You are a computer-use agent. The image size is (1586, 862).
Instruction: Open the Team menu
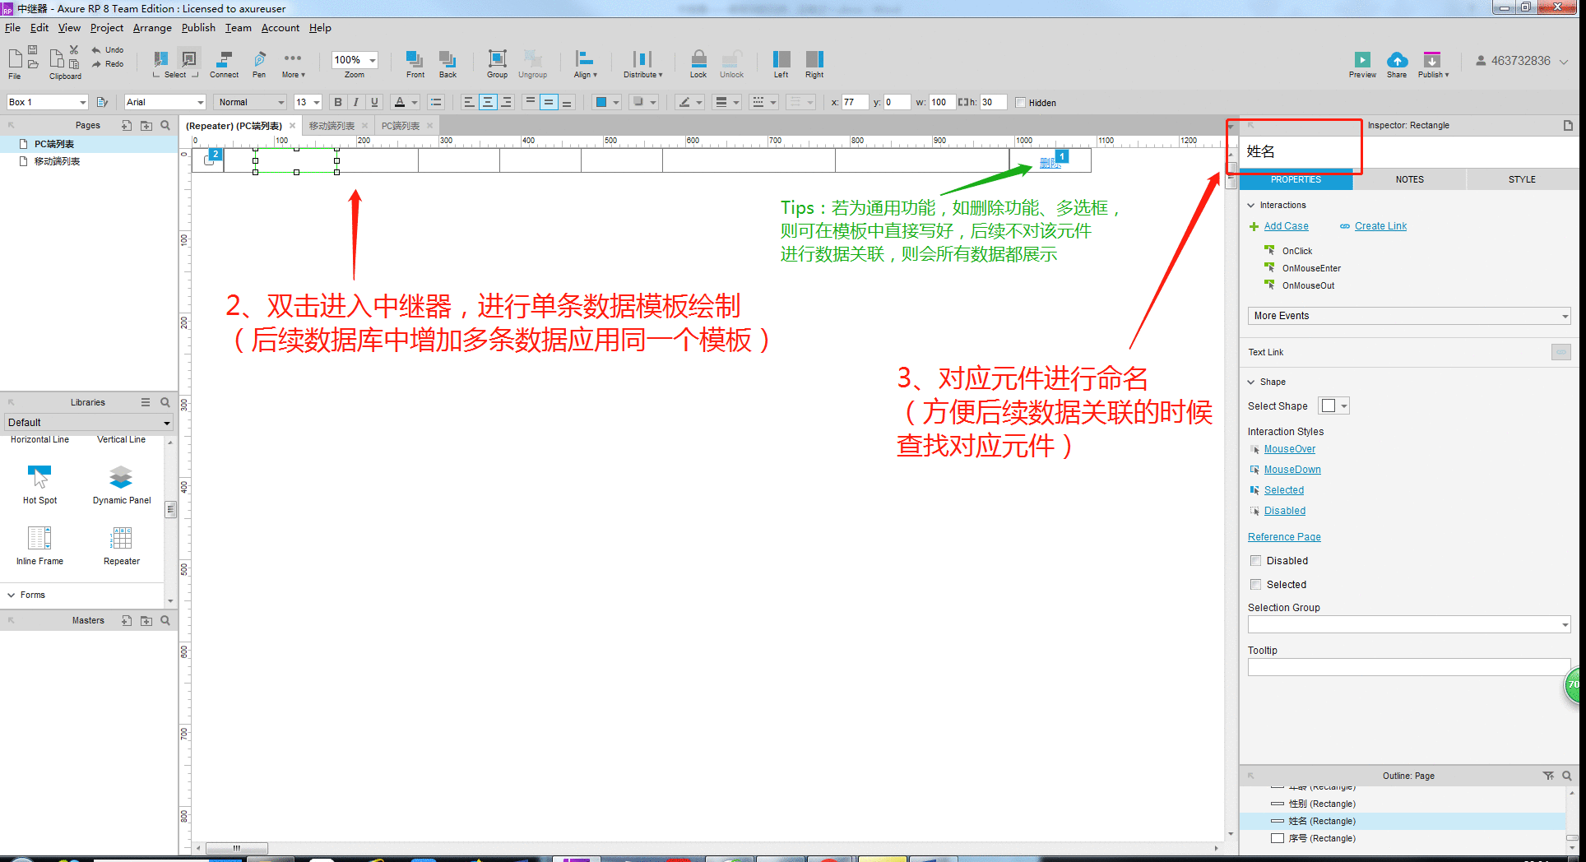click(239, 28)
